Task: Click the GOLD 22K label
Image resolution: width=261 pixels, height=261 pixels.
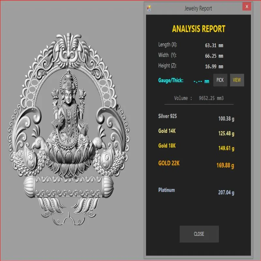Action: tap(169, 163)
